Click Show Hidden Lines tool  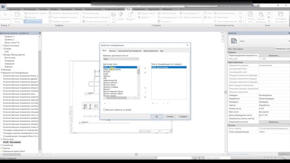pyautogui.click(x=64, y=13)
